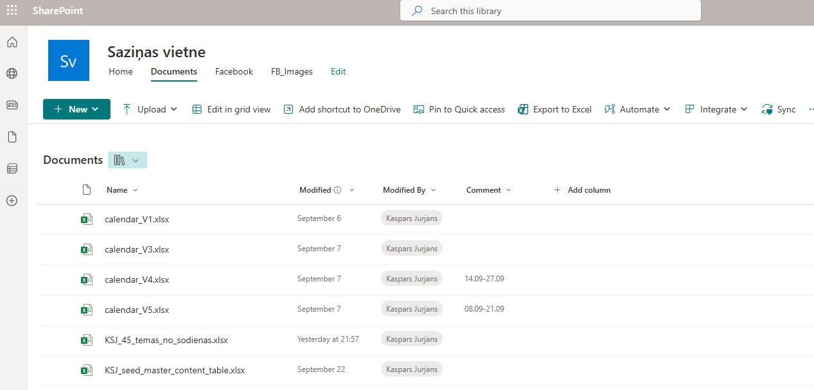
Task: Switch to the Facebook tab
Action: (x=233, y=71)
